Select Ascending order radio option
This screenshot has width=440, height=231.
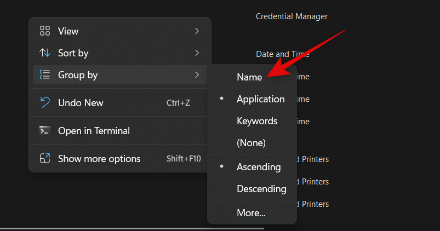259,167
